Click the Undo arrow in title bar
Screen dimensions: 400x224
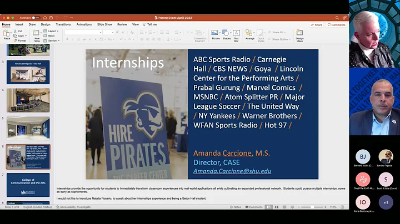57,18
